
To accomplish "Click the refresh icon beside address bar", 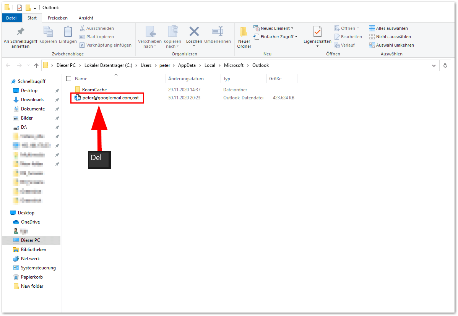I will pos(445,65).
